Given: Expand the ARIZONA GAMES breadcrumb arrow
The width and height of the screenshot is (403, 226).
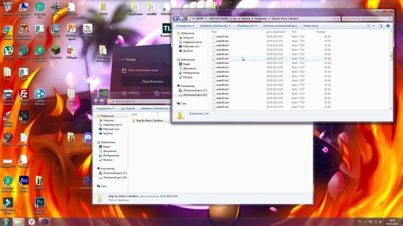Looking at the screenshot, I should (230, 19).
